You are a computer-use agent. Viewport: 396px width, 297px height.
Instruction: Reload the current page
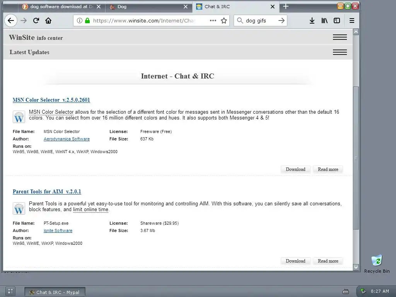pyautogui.click(x=36, y=20)
